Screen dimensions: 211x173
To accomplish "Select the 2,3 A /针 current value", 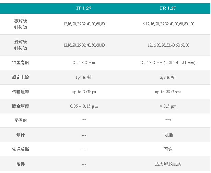I will (x=168, y=77).
